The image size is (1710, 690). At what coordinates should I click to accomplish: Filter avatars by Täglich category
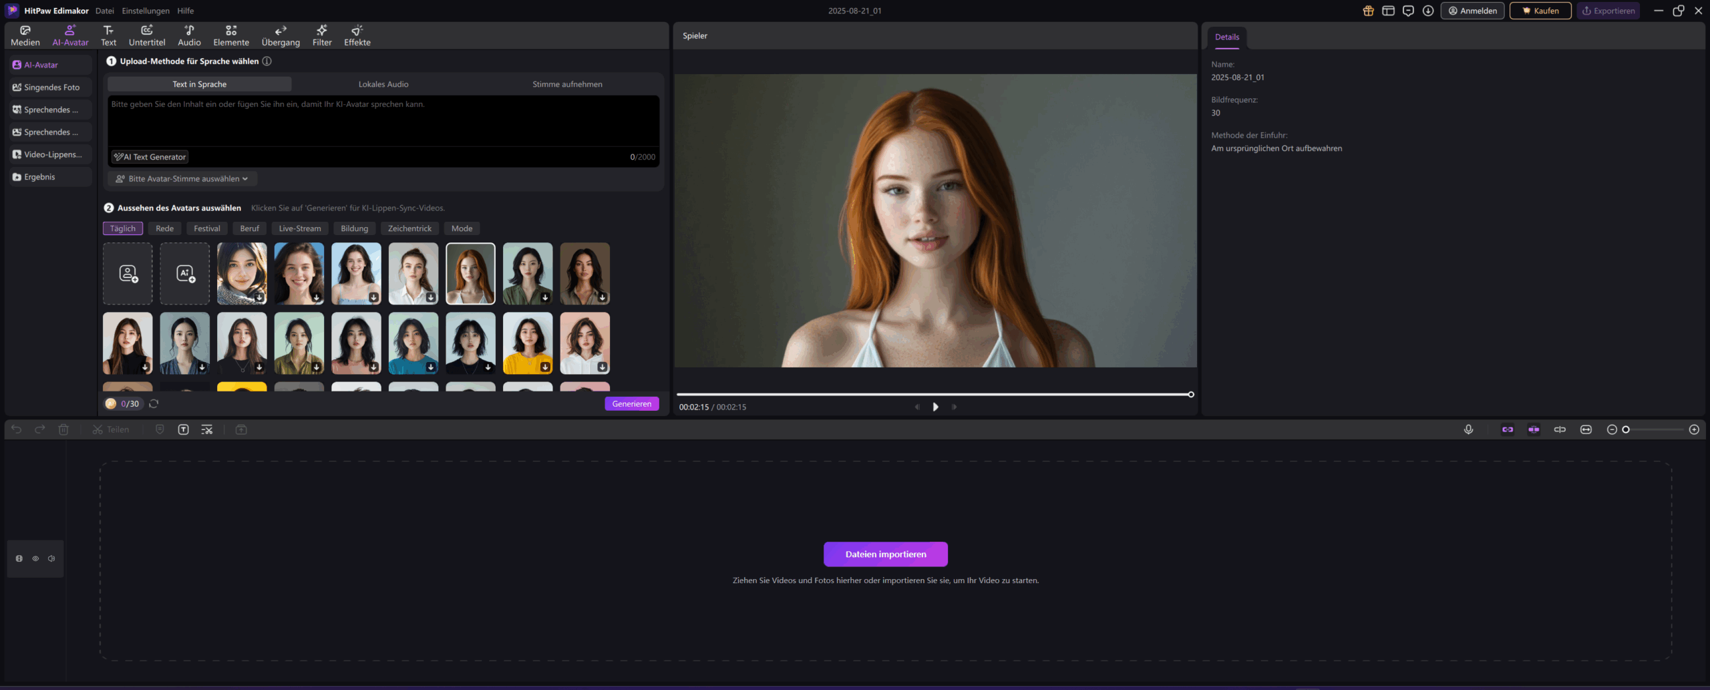click(x=123, y=228)
